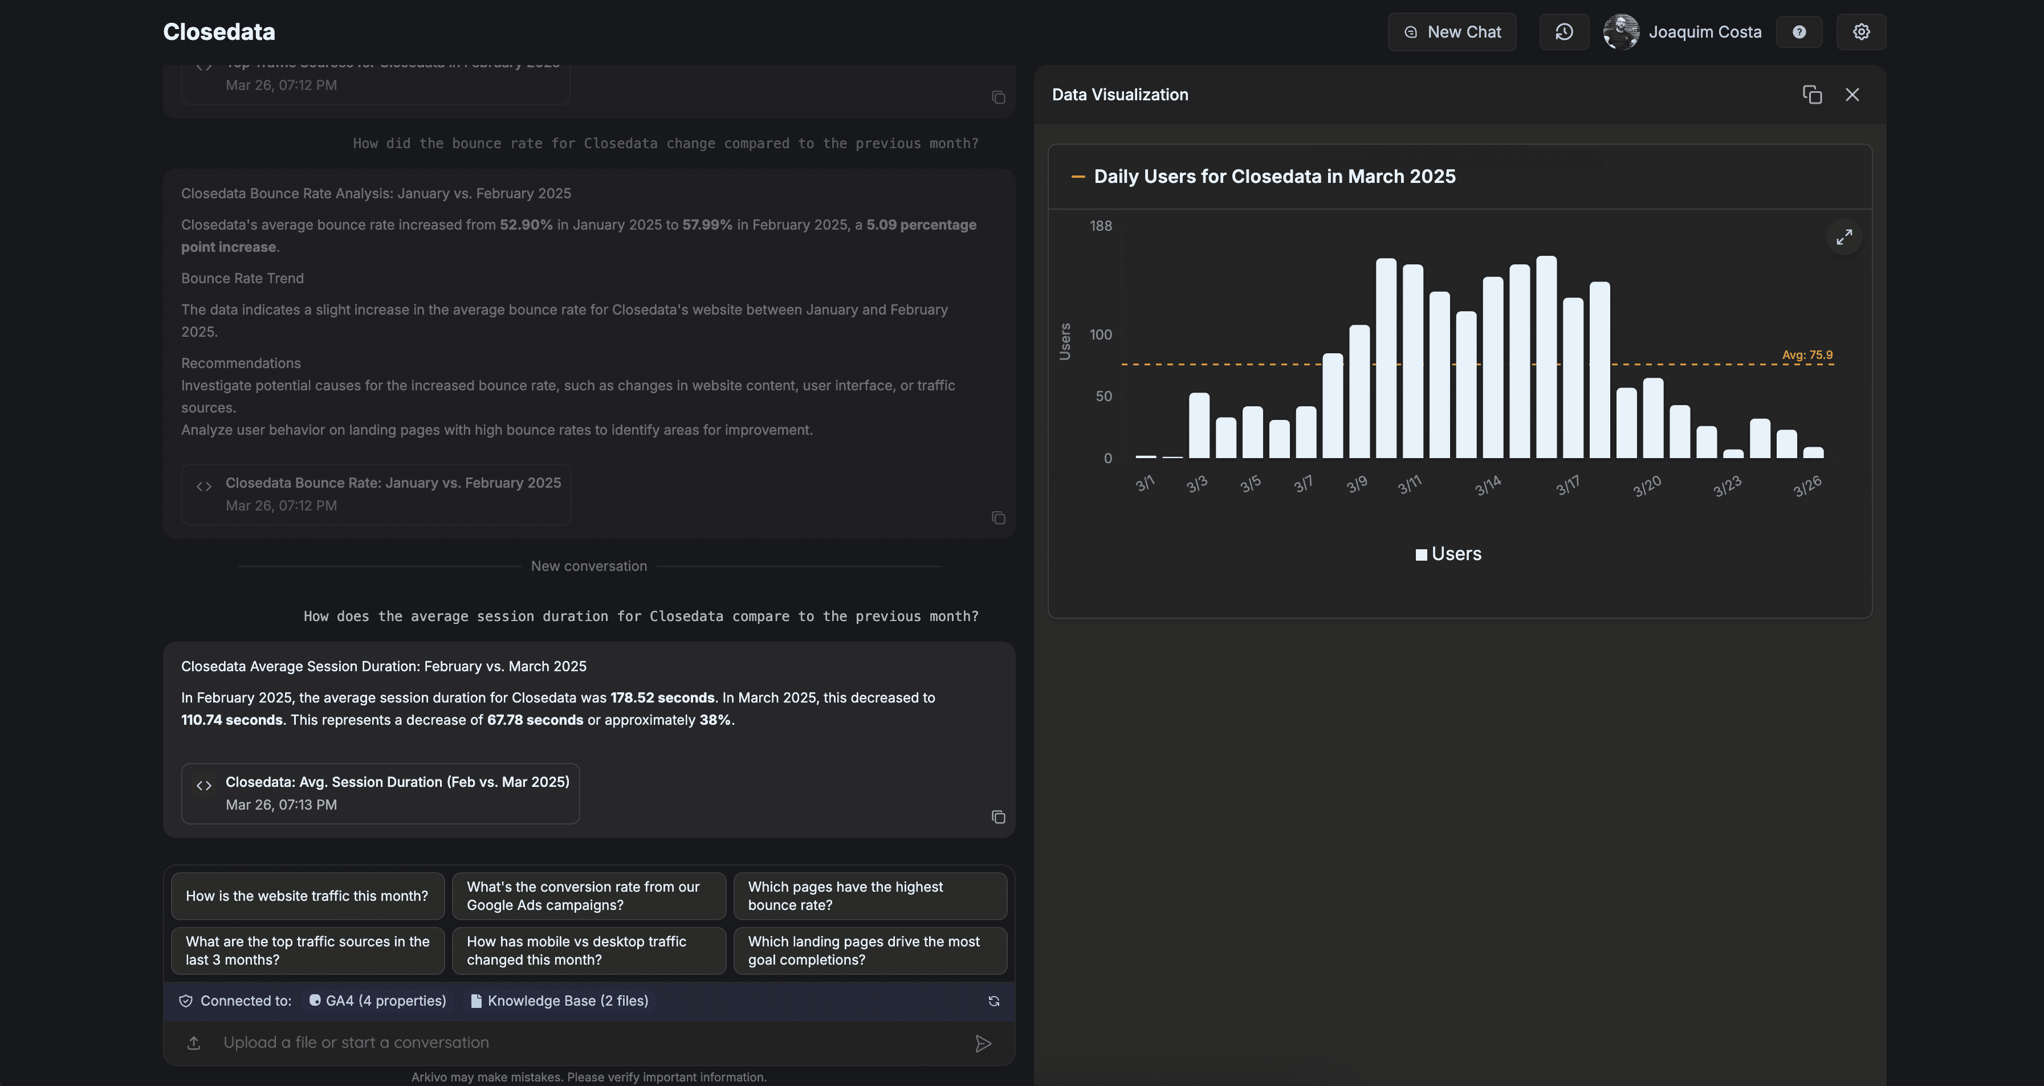The image size is (2044, 1086).
Task: Click the 188 y-axis maximum label
Action: 1101,225
